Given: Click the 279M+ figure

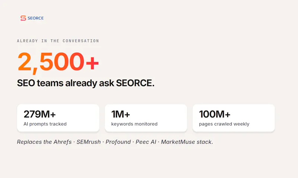Looking at the screenshot, I should (39, 114).
